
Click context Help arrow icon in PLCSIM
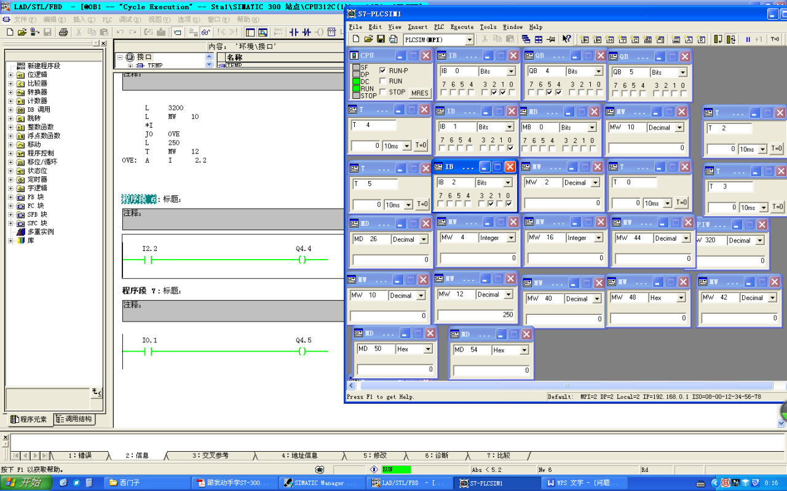pyautogui.click(x=566, y=39)
